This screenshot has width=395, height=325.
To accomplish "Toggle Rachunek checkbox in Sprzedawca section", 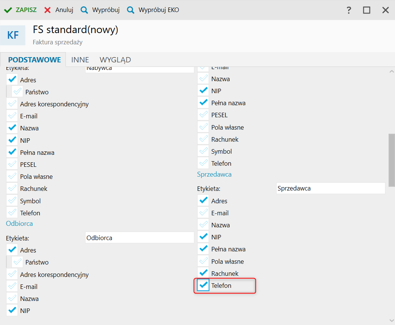I will pos(203,274).
